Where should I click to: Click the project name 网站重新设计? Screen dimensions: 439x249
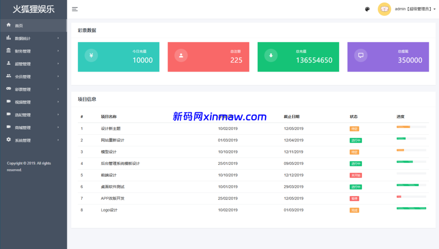point(113,140)
